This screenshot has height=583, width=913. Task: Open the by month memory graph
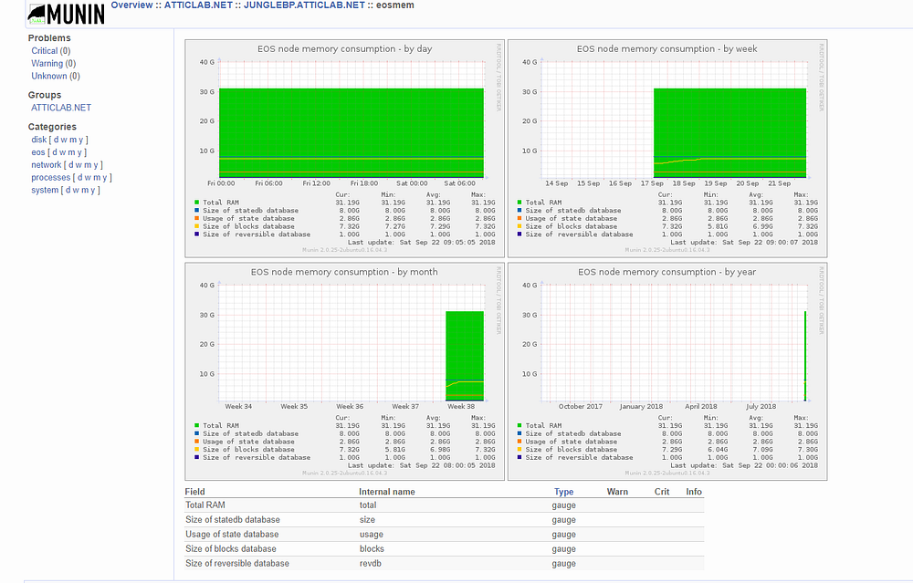(345, 371)
